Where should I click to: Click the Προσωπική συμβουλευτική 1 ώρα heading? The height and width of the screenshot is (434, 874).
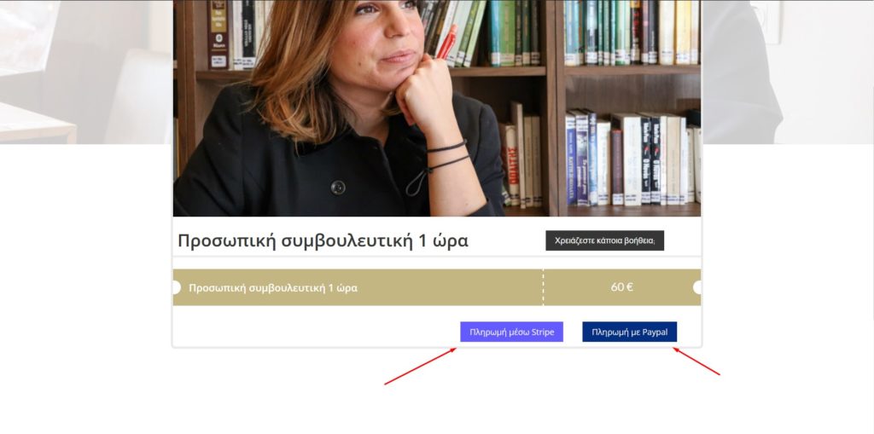[x=323, y=241]
